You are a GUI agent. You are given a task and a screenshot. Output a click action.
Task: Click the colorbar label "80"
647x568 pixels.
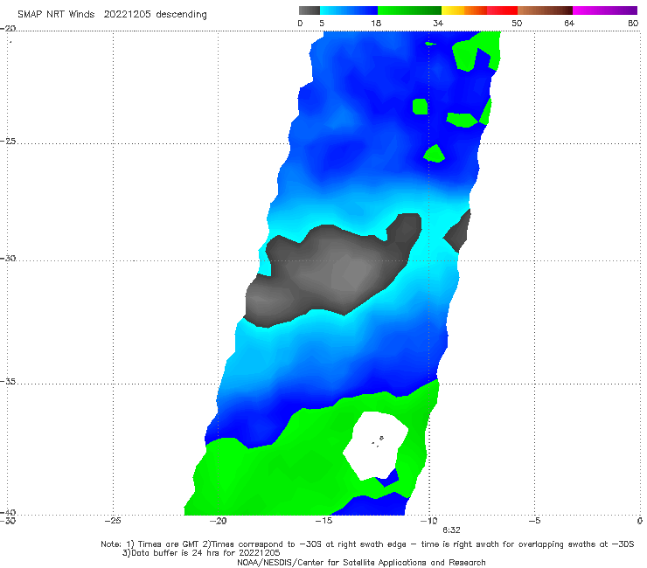tap(633, 24)
